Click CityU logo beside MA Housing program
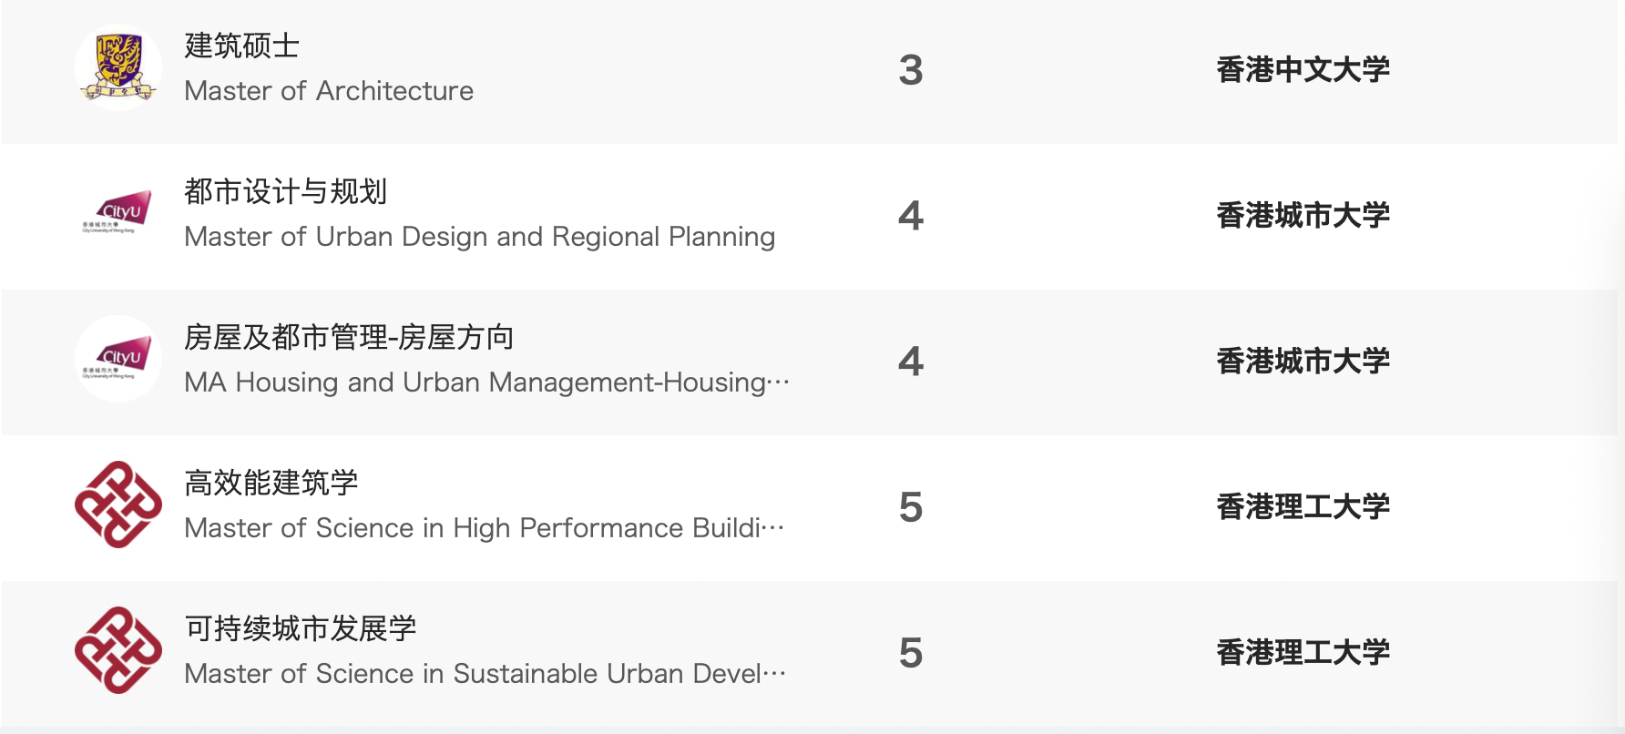The width and height of the screenshot is (1625, 734). (x=118, y=359)
